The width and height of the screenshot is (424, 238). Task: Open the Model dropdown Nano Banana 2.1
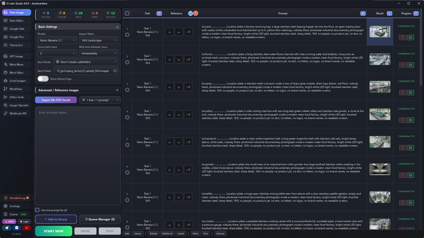pos(57,40)
